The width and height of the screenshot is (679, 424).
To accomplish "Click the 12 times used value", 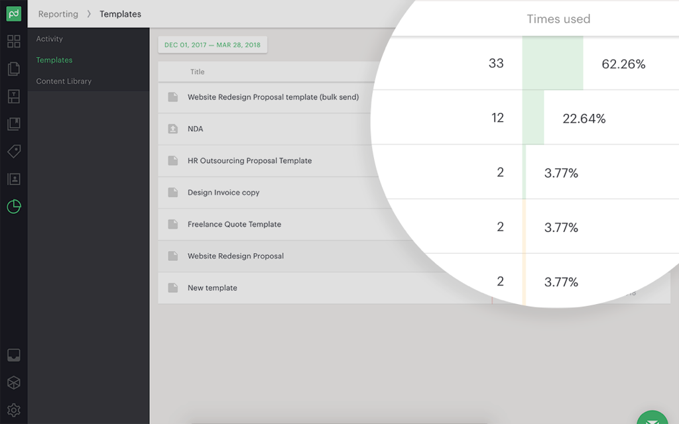I will point(497,118).
